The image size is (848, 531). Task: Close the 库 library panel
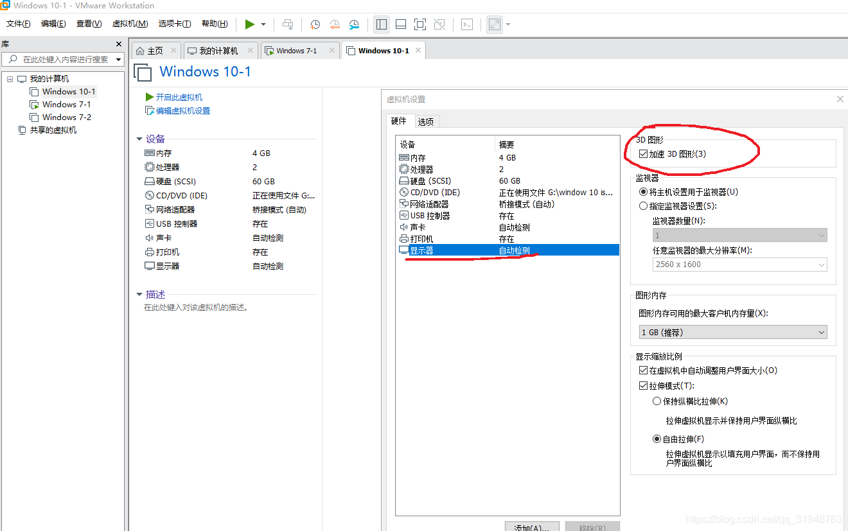tap(118, 44)
